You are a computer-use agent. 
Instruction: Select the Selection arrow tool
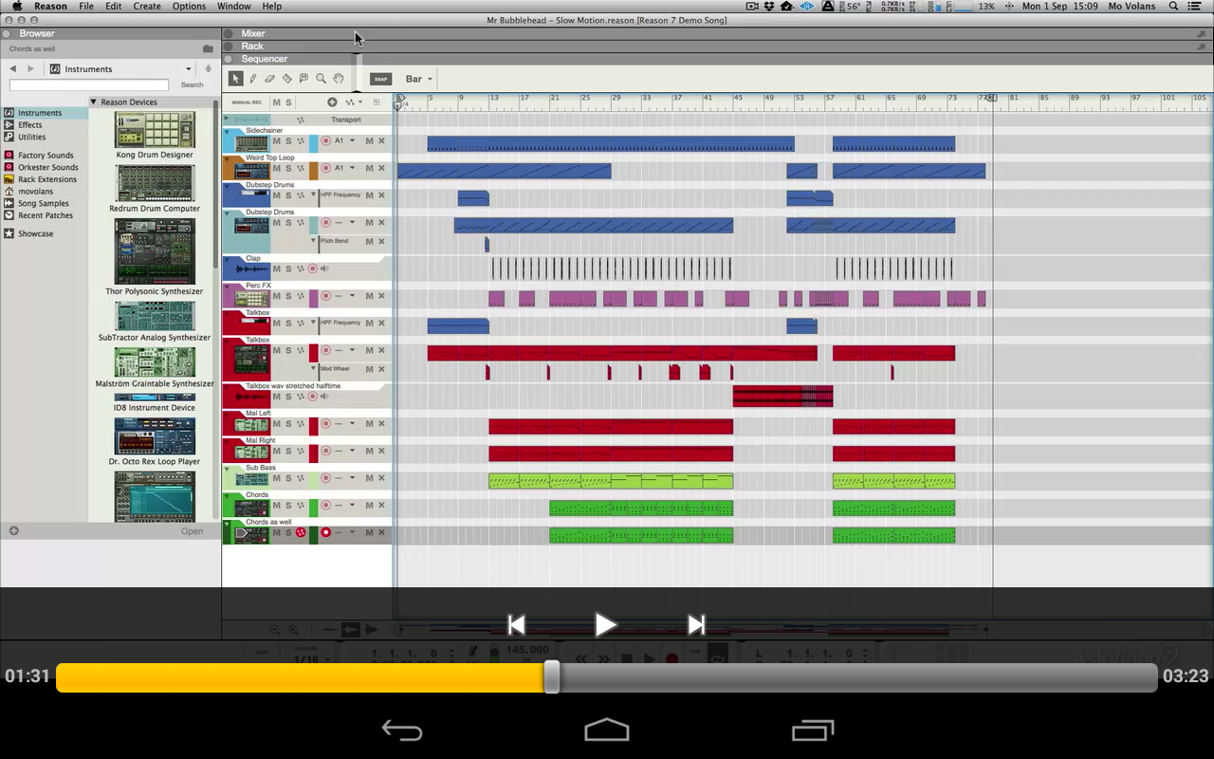click(235, 79)
